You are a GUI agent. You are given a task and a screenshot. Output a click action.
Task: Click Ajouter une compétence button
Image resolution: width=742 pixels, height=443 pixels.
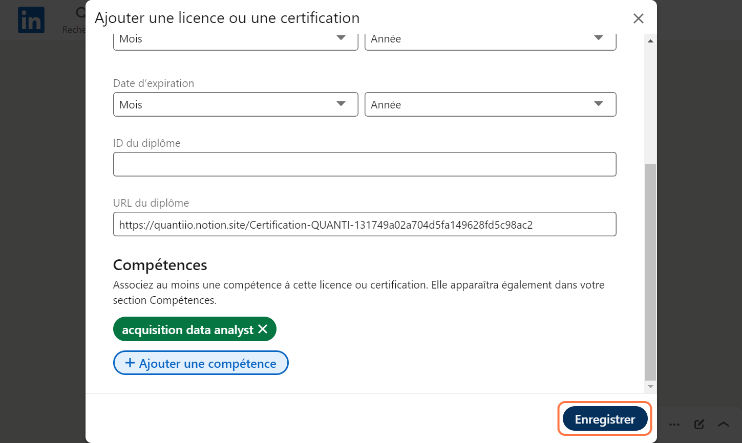201,363
